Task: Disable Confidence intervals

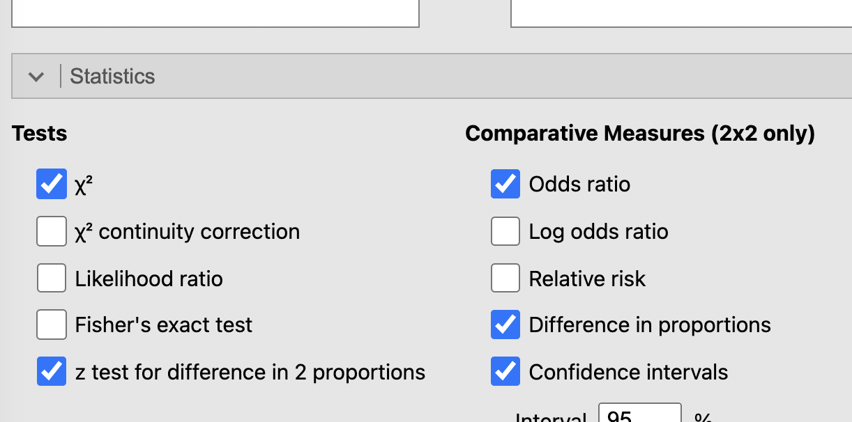Action: tap(505, 370)
